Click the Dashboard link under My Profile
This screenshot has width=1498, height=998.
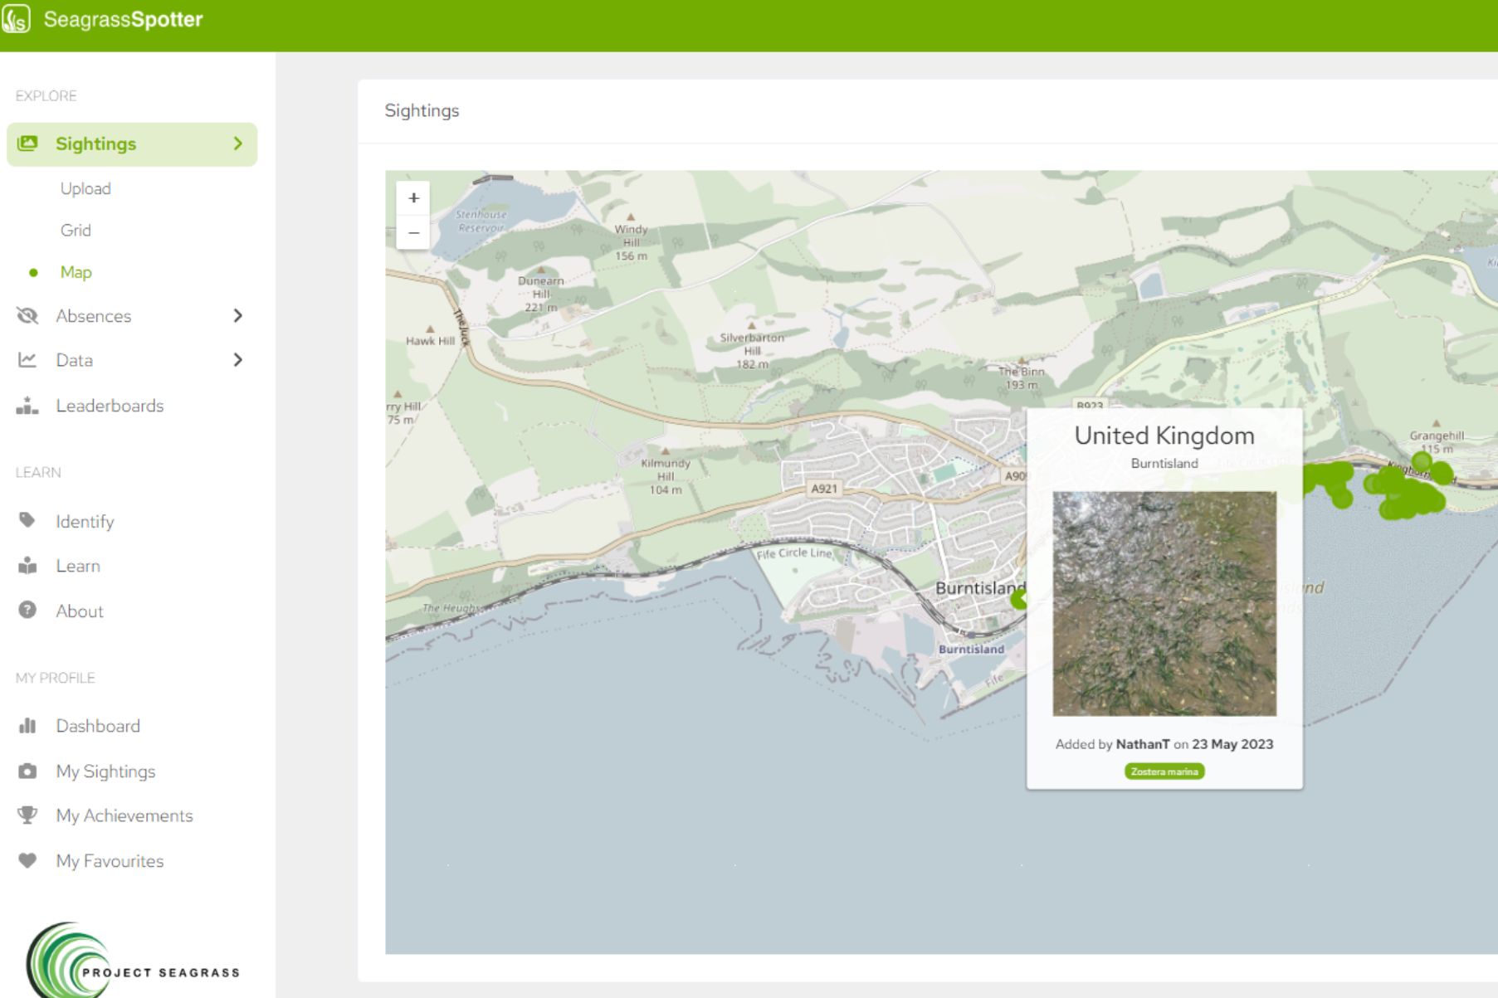(97, 726)
